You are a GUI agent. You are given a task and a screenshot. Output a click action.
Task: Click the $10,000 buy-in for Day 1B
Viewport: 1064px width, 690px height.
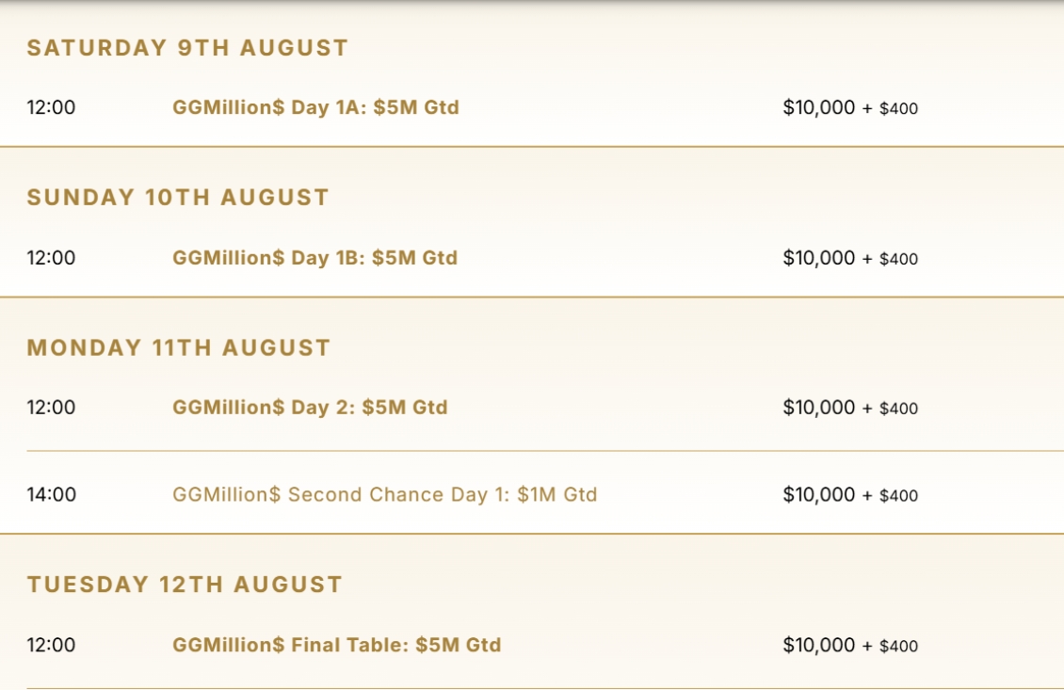click(818, 258)
